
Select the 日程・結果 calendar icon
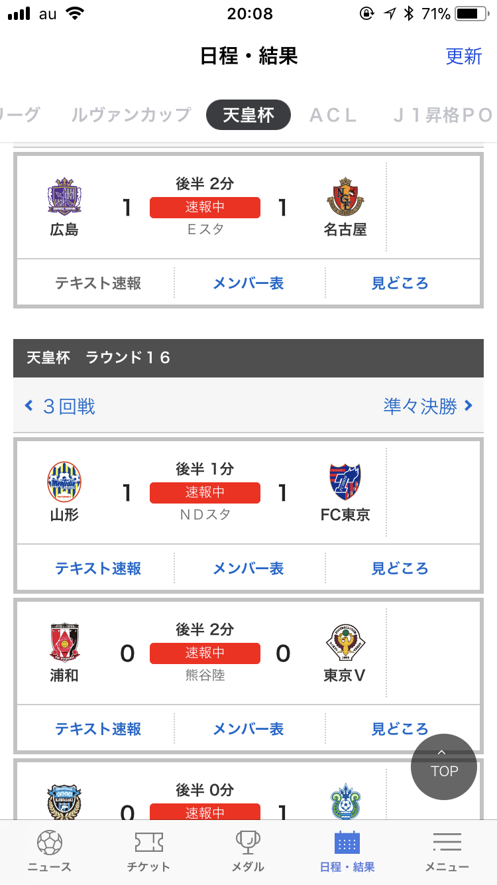click(x=347, y=843)
